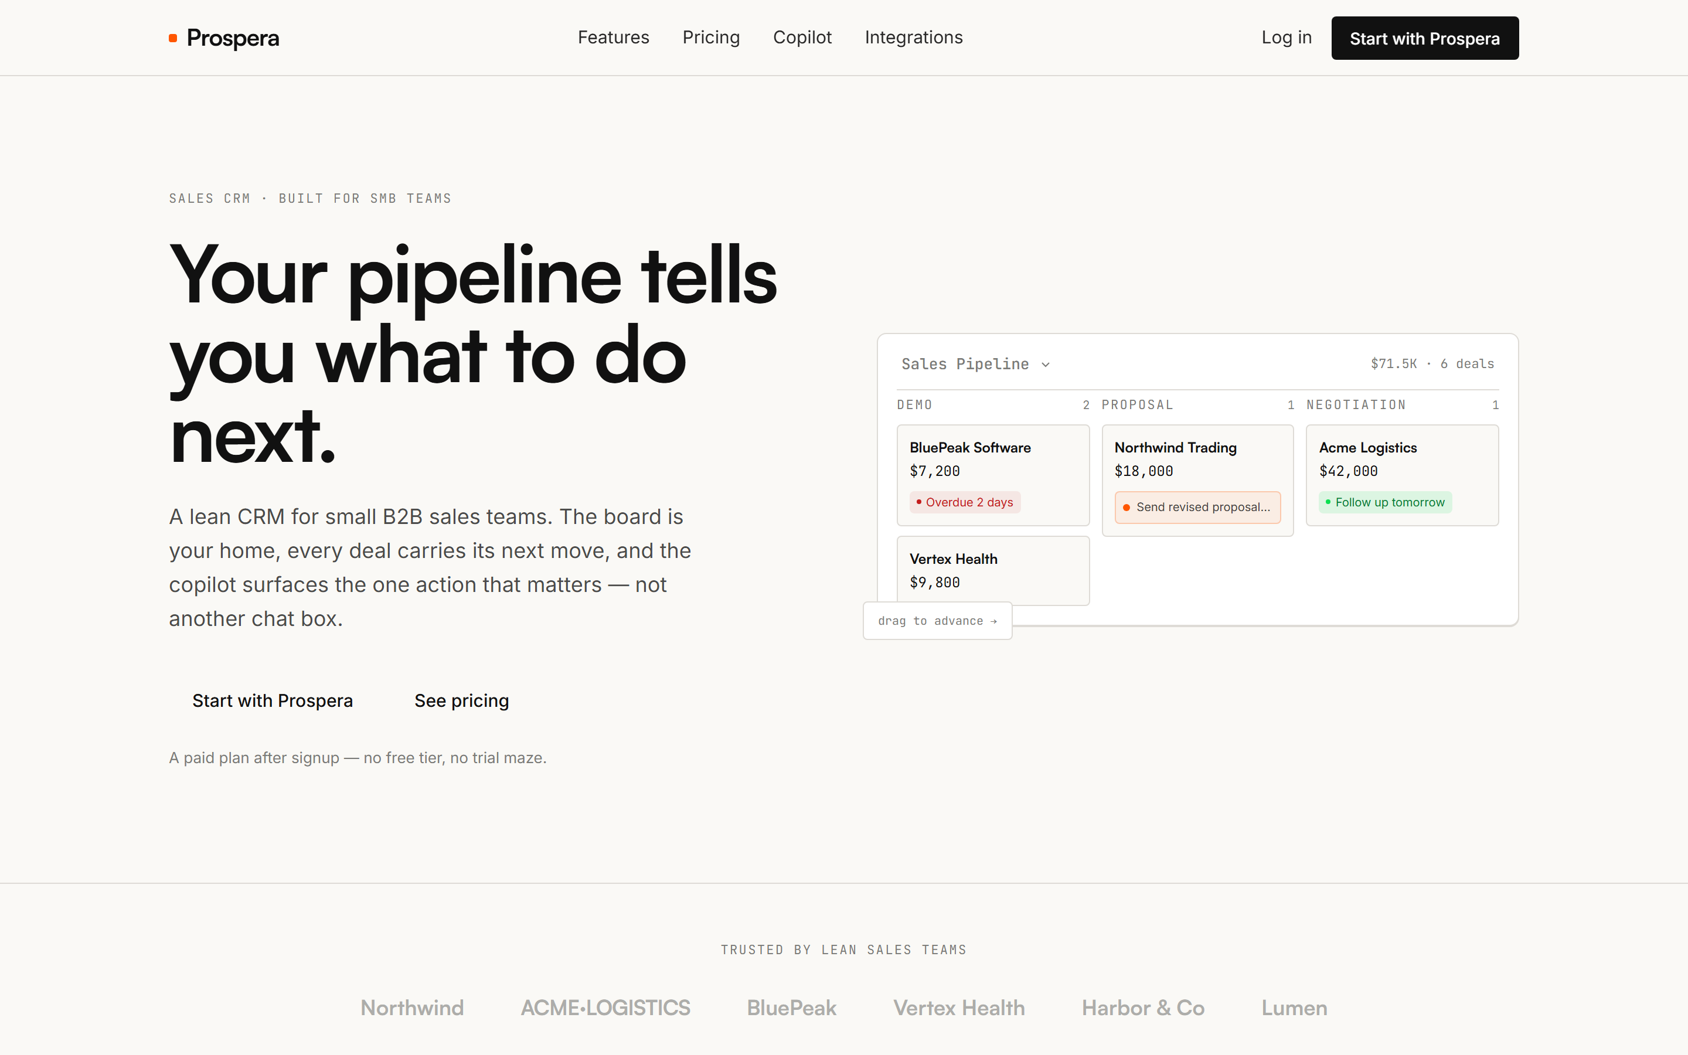Select Integrations in the header menu

pos(914,37)
